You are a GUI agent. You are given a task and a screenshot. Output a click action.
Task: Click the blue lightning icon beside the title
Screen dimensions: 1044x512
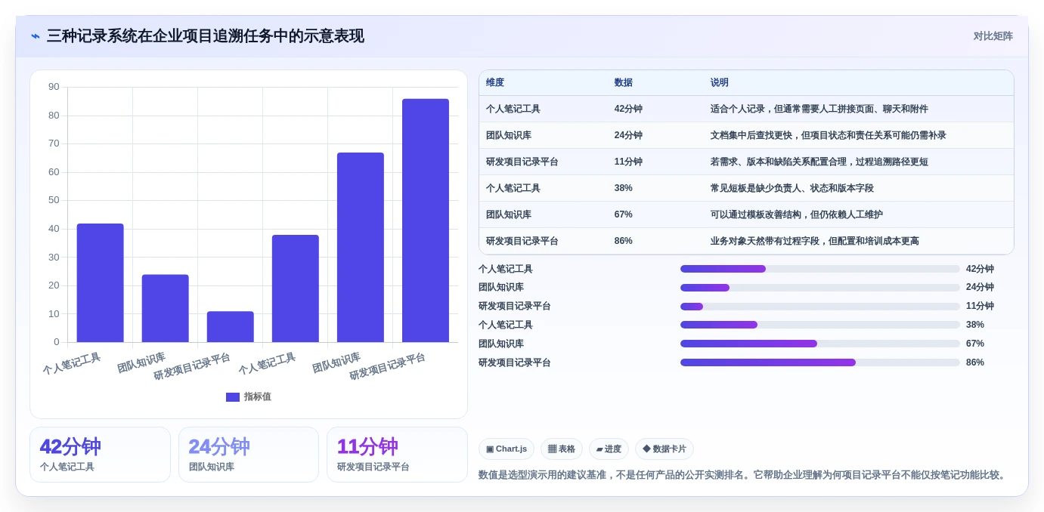click(x=36, y=36)
